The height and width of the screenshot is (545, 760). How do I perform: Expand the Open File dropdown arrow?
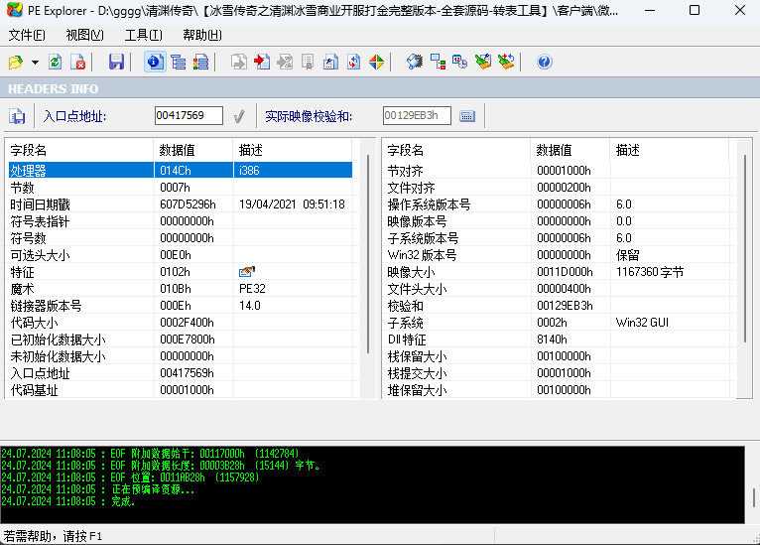(x=35, y=63)
